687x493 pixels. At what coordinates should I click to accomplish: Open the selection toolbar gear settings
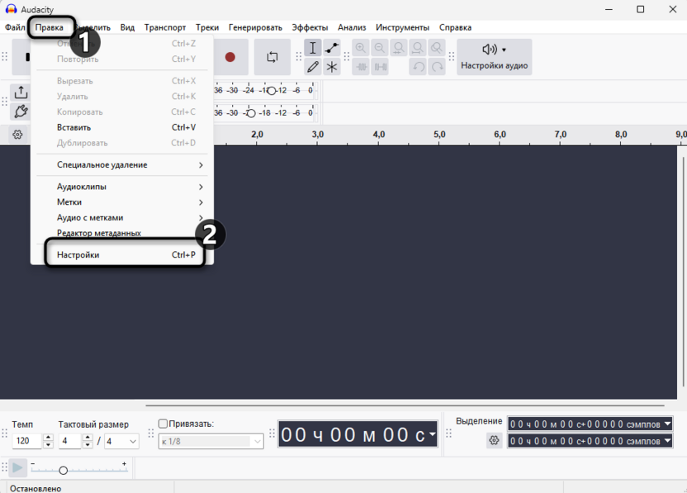[495, 440]
